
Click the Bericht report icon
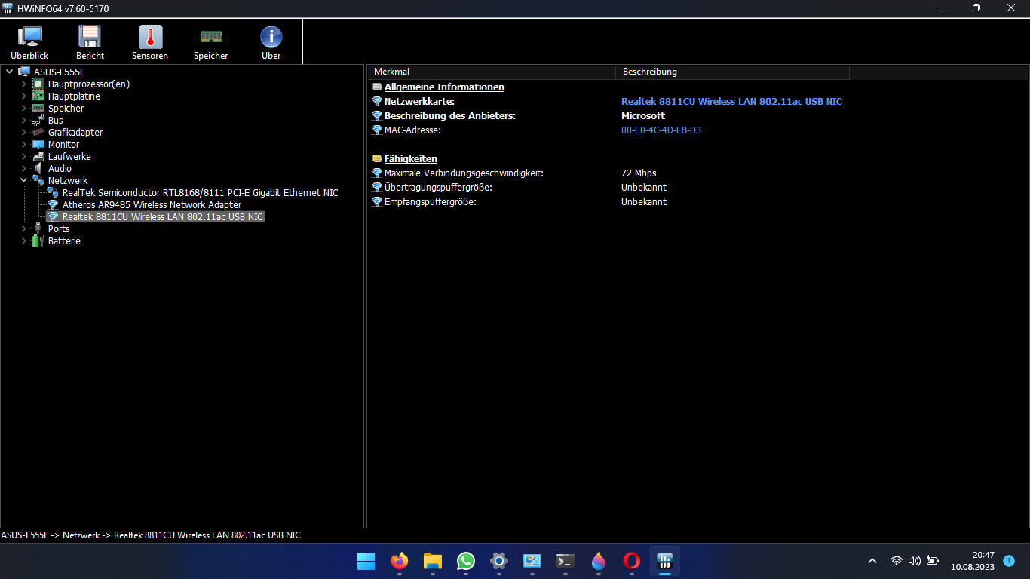[x=90, y=43]
